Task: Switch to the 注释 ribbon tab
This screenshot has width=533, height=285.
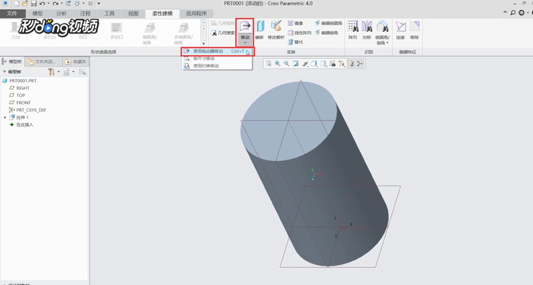Action: tap(85, 14)
